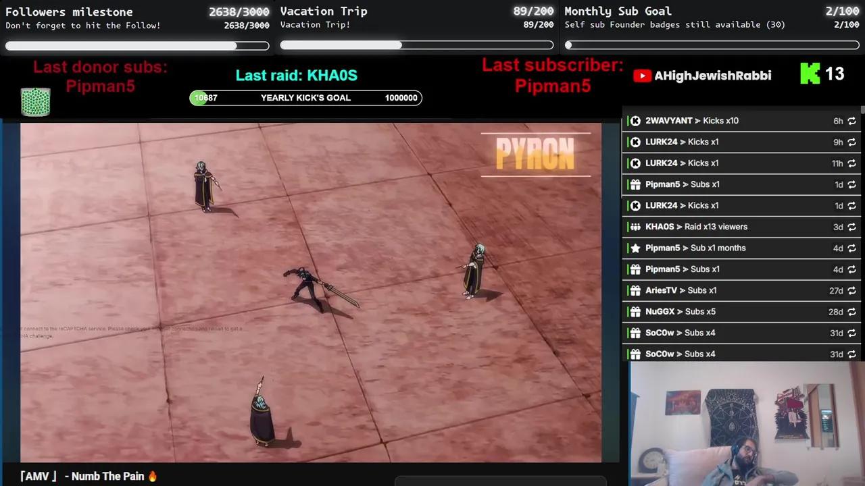Screen dimensions: 865x486
Task: Replay the LURK24 alert from 9h ago
Action: pos(851,142)
